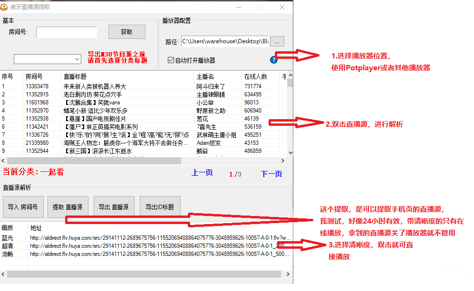Close the 虎牙直播源提取 window
The height and width of the screenshot is (291, 474).
click(282, 7)
